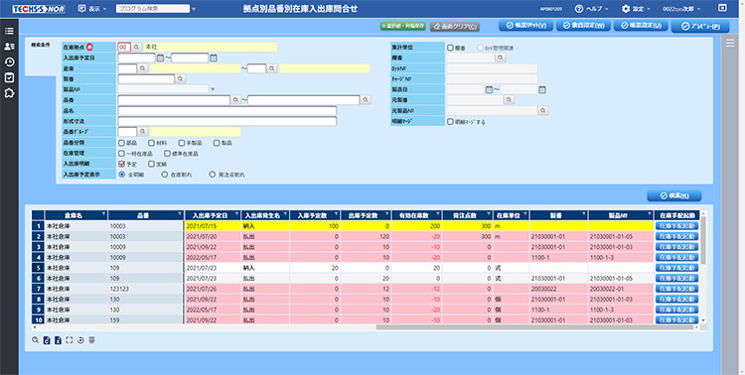Click the 品名 input field
Viewport: 745px width, 375px height.
pyautogui.click(x=227, y=110)
